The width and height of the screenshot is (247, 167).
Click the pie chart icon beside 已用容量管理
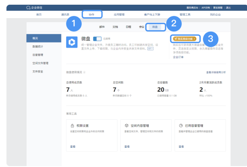[x=181, y=126]
